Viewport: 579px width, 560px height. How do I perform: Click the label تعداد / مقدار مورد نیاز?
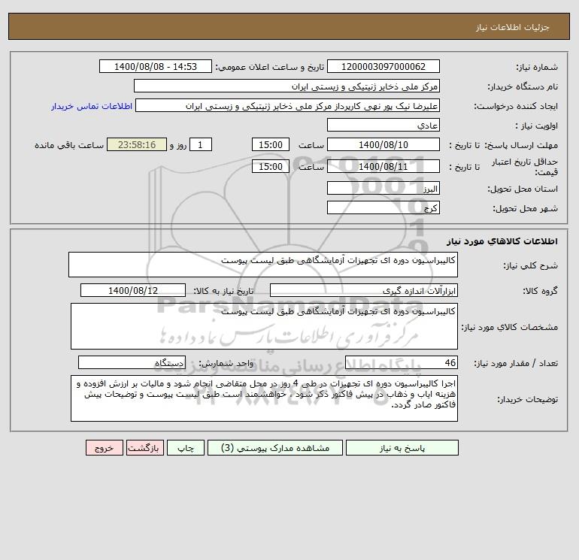tap(516, 363)
